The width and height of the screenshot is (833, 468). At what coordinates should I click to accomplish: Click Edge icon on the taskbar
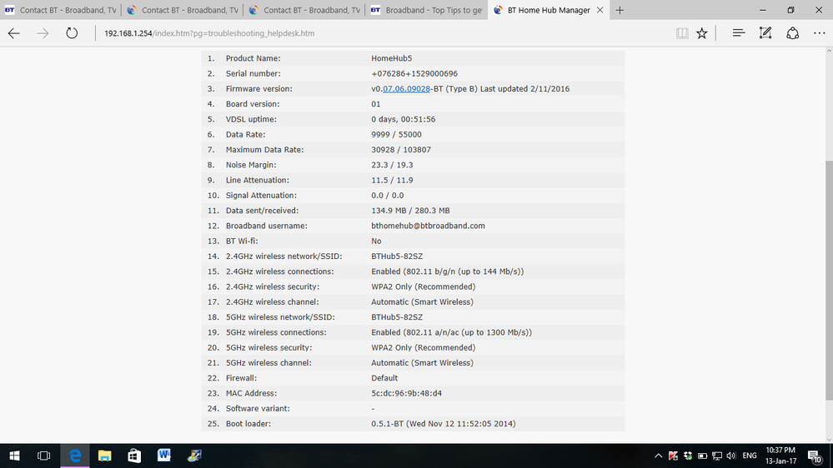click(75, 456)
